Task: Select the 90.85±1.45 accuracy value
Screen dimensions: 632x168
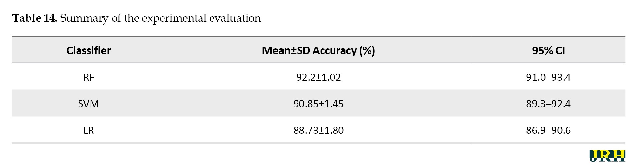Action: click(x=318, y=104)
